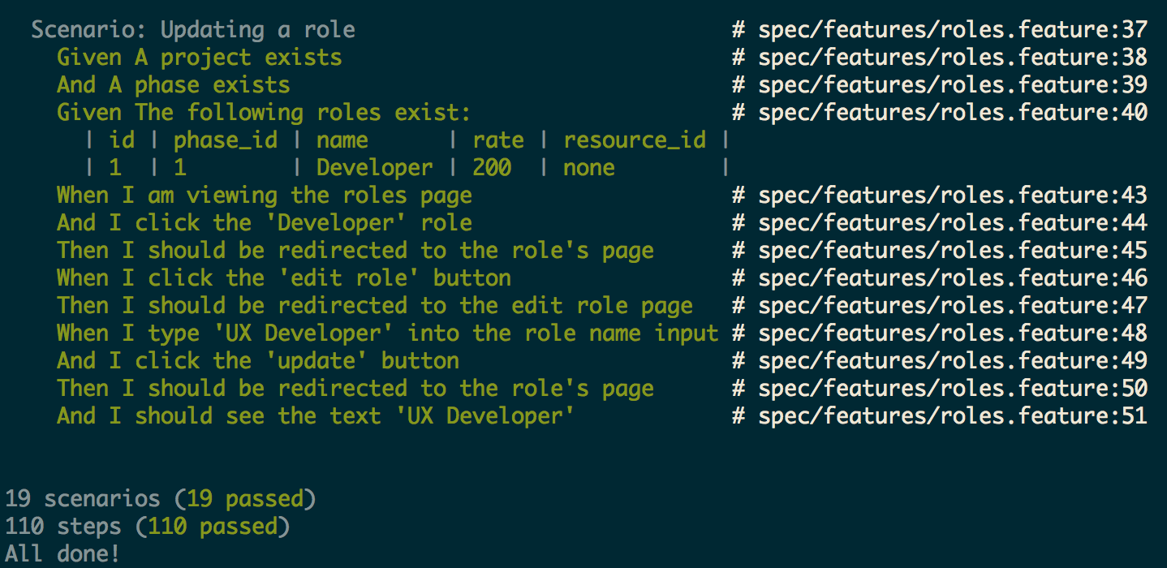The height and width of the screenshot is (568, 1167).
Task: Select the rate value '200' in table
Action: pyautogui.click(x=492, y=168)
